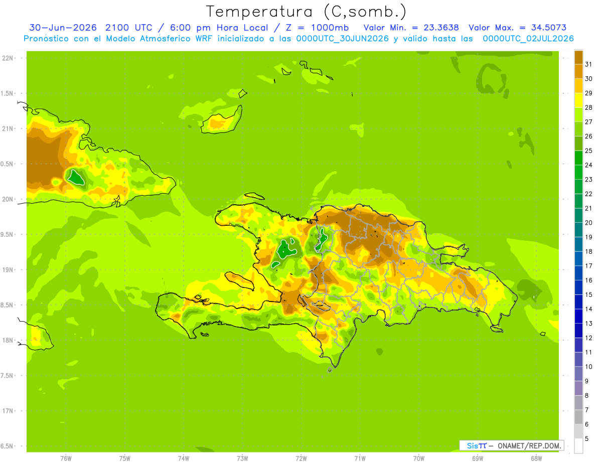
Task: Click the '73W' longitude label
Action: [x=242, y=458]
